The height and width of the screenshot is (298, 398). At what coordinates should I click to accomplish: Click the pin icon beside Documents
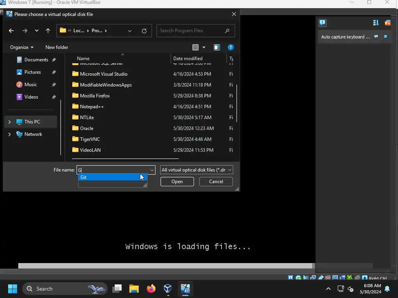54,60
